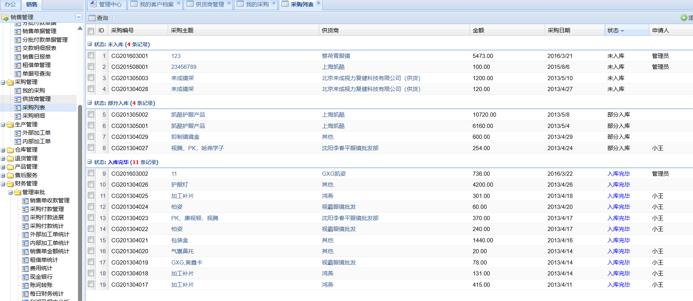Open the 入库完毕 status link for CG201603002
The height and width of the screenshot is (301, 693).
pos(618,174)
